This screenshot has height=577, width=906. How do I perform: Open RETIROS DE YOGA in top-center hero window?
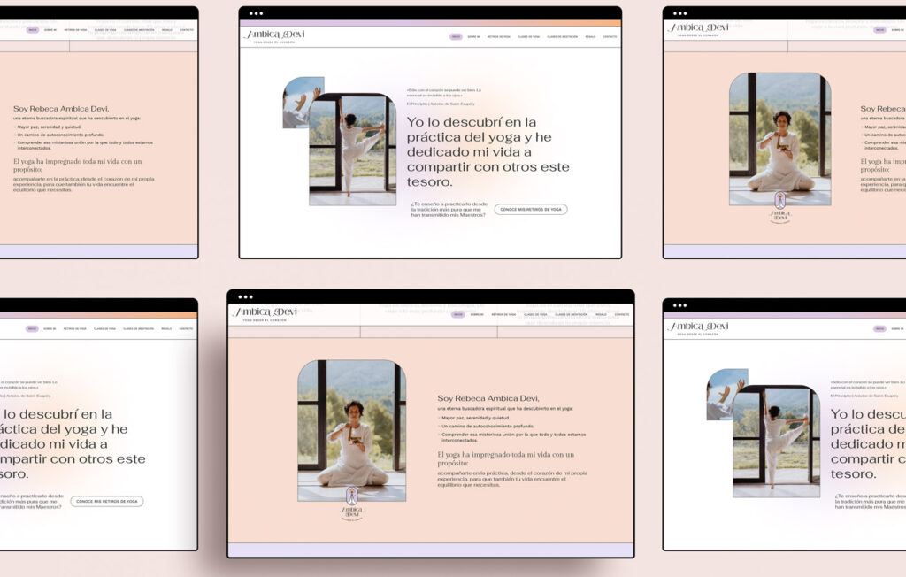[x=499, y=36]
